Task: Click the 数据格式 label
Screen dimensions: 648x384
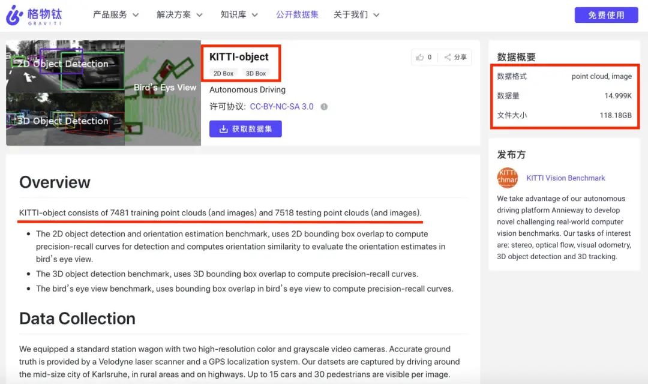Action: [x=512, y=76]
